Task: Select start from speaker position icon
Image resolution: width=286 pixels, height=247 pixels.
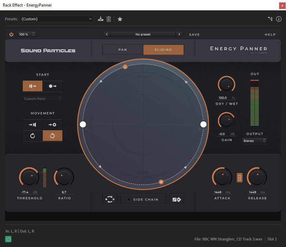Action: click(33, 86)
